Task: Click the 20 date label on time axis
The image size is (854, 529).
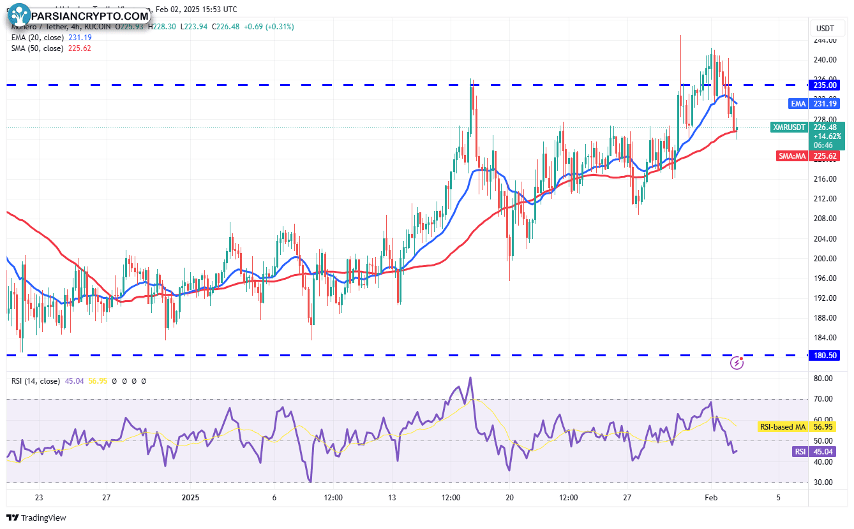Action: pyautogui.click(x=509, y=498)
